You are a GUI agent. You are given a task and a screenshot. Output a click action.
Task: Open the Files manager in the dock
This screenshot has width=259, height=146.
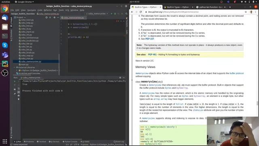5,27
